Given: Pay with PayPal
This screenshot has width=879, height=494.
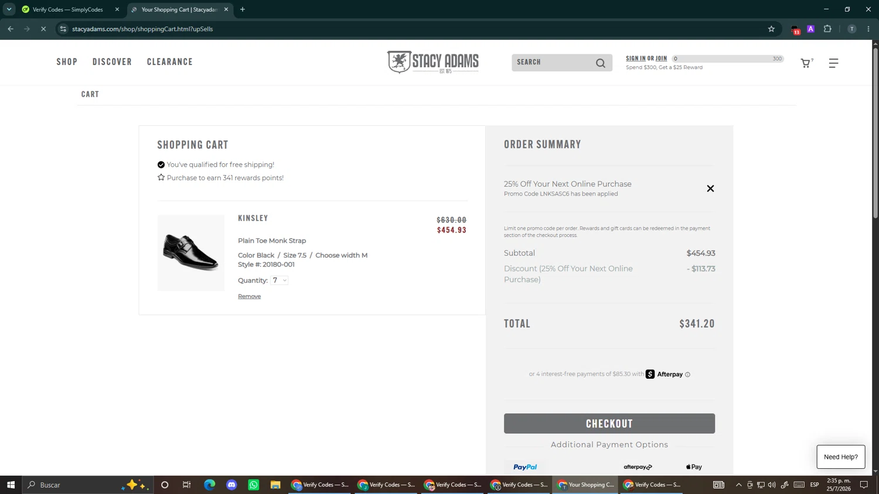Looking at the screenshot, I should coord(525,467).
